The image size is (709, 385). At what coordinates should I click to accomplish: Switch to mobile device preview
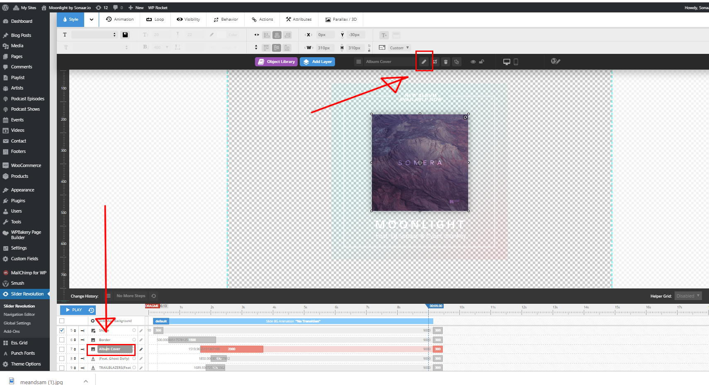[x=516, y=62]
